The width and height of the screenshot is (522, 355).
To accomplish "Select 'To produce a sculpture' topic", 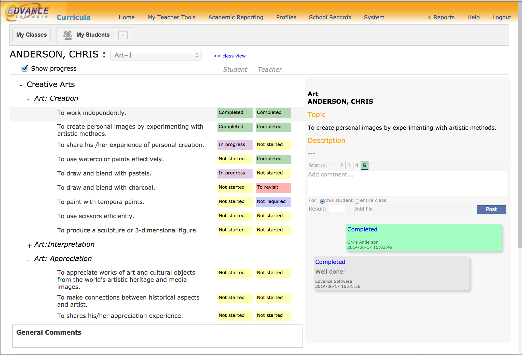I will pyautogui.click(x=127, y=230).
